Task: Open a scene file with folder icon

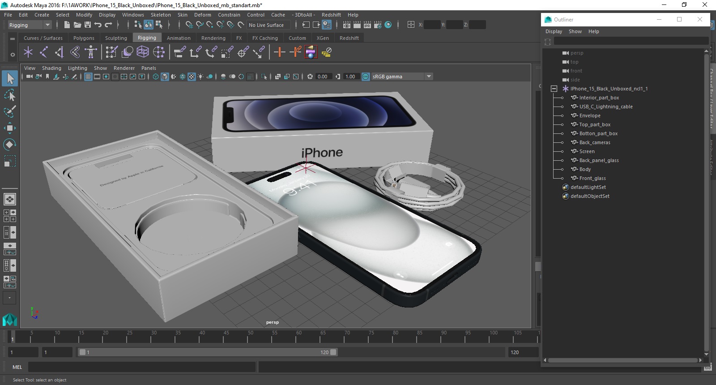Action: pos(77,25)
